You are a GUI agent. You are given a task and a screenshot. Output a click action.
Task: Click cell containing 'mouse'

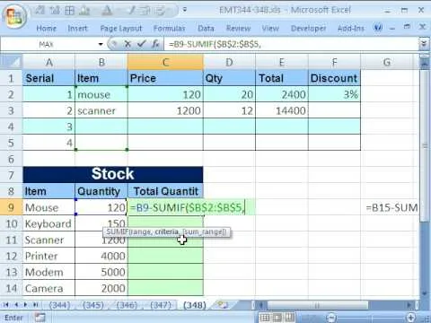coord(101,94)
